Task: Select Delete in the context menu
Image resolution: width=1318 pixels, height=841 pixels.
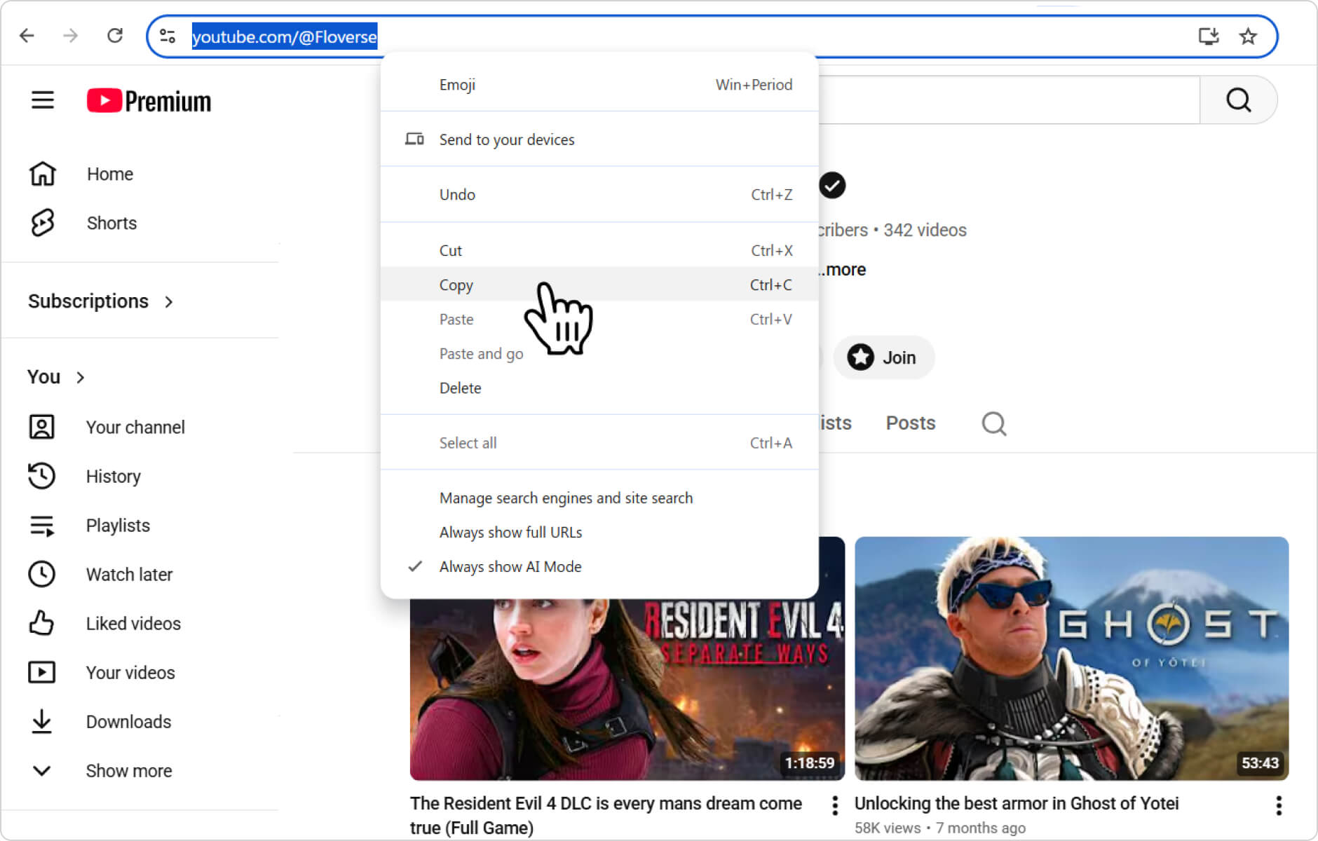Action: (599, 388)
